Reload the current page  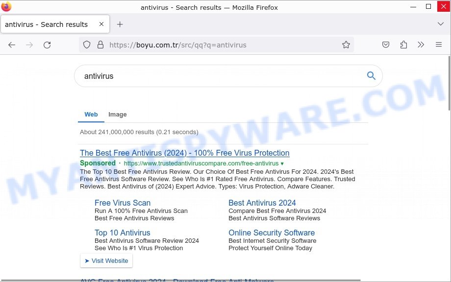47,45
